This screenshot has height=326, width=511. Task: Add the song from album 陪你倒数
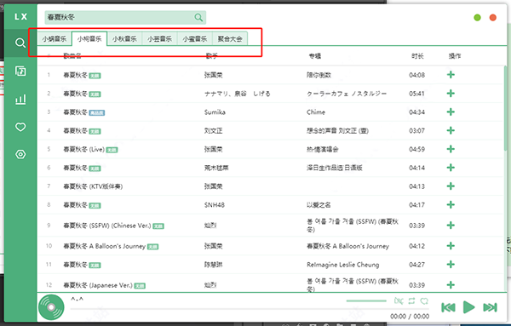(x=451, y=75)
